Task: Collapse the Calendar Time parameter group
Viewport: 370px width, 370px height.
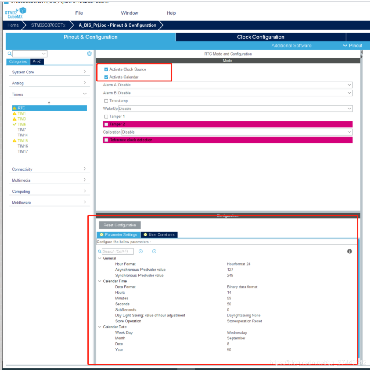Action: (x=100, y=281)
